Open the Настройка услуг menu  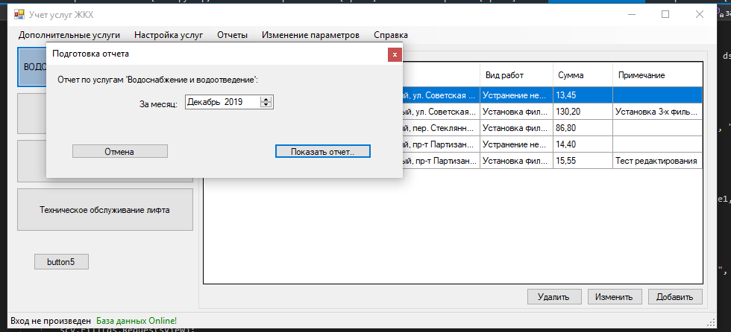pyautogui.click(x=169, y=35)
